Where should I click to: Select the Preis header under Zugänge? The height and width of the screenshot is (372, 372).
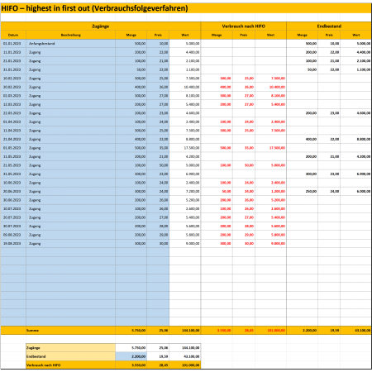[x=158, y=35]
